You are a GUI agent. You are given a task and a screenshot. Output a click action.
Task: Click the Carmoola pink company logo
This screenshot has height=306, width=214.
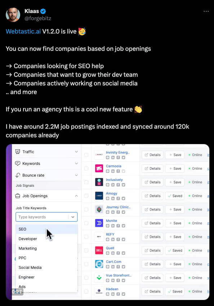tap(99, 168)
